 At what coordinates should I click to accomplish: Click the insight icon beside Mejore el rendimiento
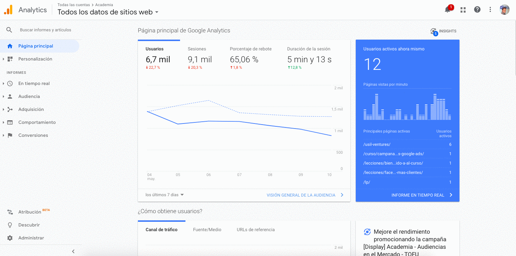[367, 232]
